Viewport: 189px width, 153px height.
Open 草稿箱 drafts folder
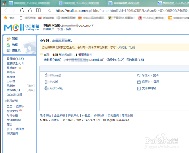pyautogui.click(x=11, y=77)
